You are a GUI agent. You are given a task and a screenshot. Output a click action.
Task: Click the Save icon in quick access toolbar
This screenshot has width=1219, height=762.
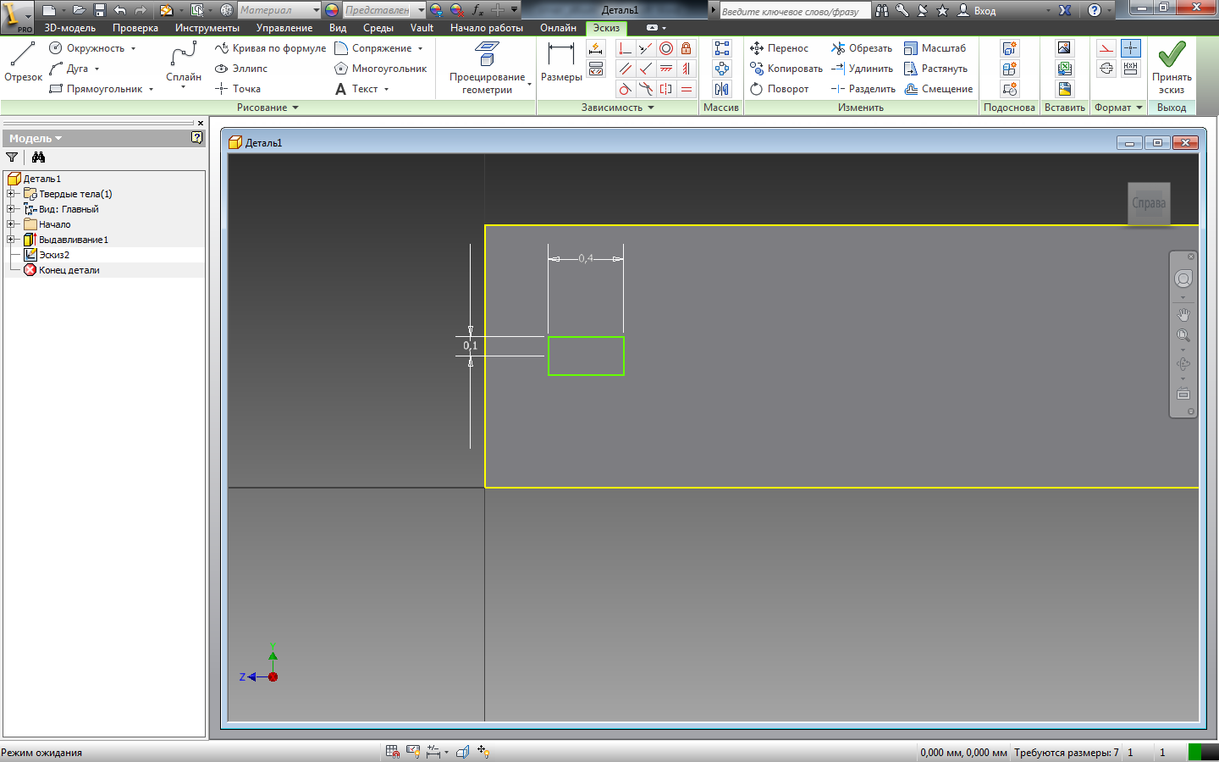[x=99, y=10]
